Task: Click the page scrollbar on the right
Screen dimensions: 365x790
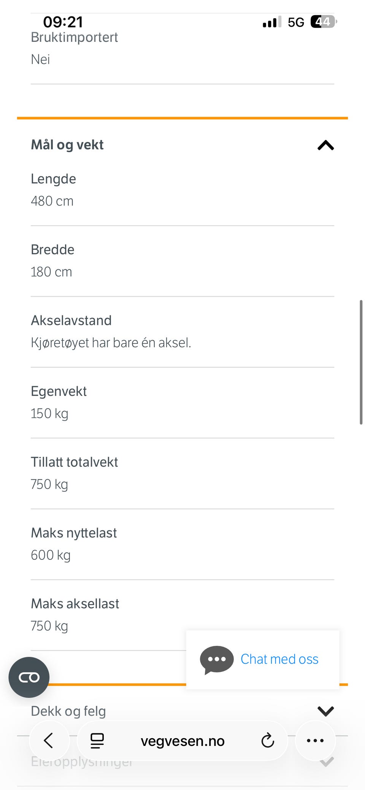Action: pyautogui.click(x=361, y=362)
